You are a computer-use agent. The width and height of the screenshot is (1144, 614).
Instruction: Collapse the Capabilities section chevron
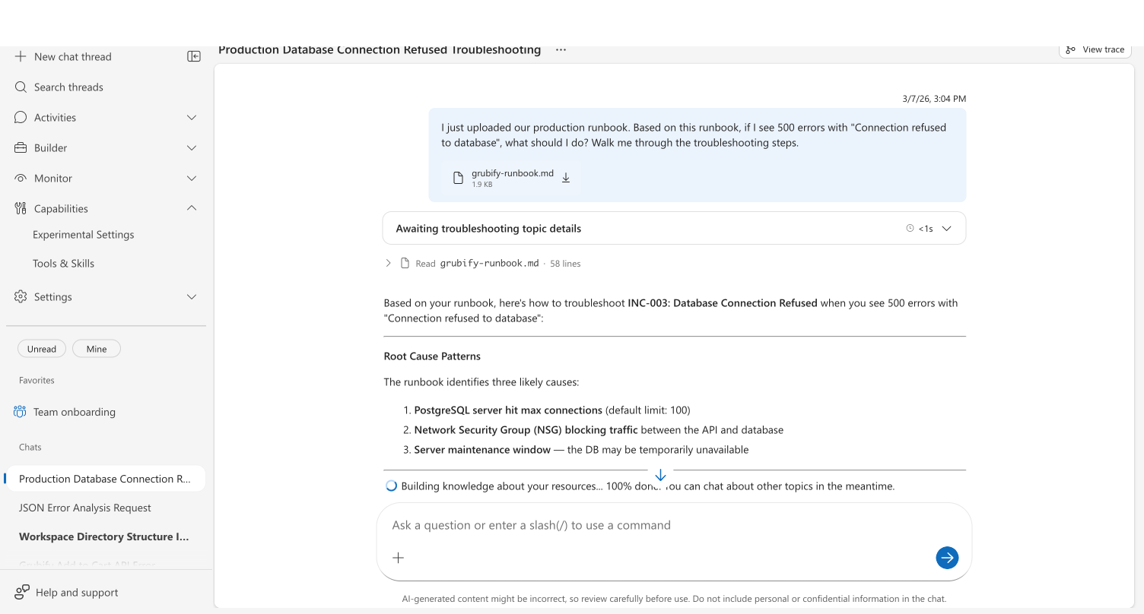[x=192, y=208]
